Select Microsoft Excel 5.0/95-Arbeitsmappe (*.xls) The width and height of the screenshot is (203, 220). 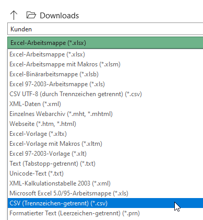(105, 193)
